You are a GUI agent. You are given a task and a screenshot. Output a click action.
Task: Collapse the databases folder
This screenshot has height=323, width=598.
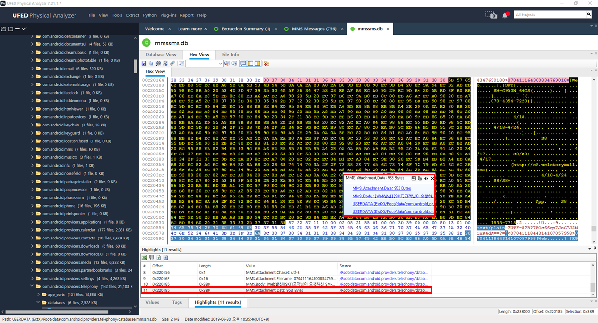pyautogui.click(x=38, y=303)
